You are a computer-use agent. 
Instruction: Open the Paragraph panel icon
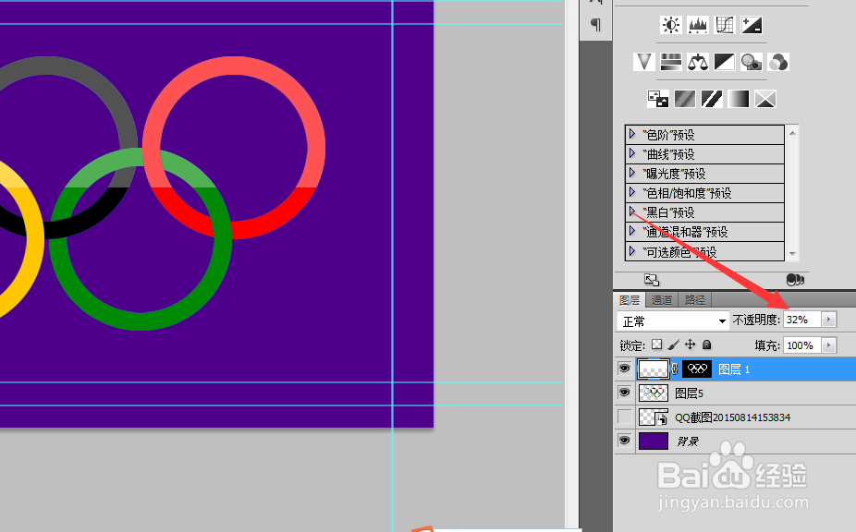[x=595, y=25]
